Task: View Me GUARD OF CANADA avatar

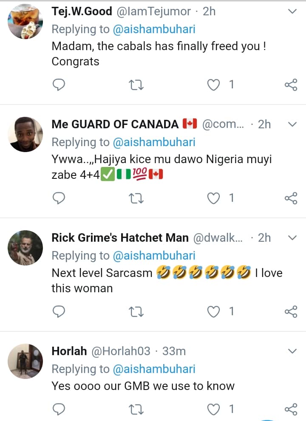Action: coord(25,134)
